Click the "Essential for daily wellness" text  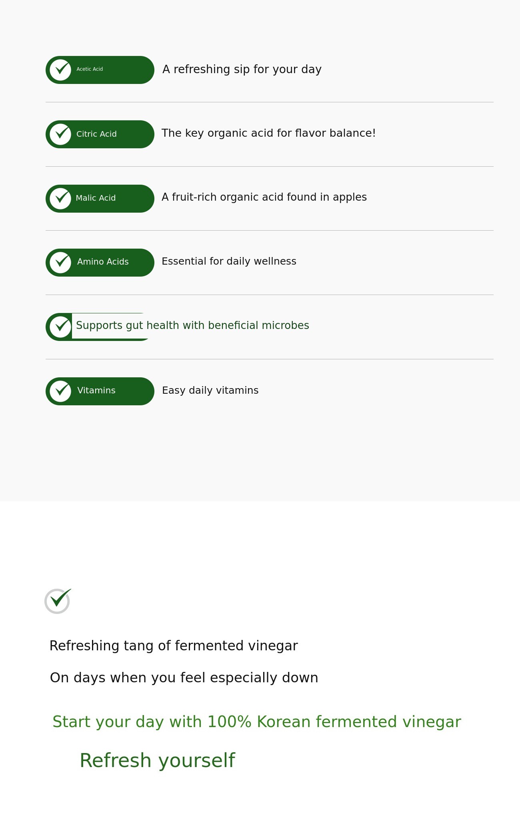click(x=229, y=261)
